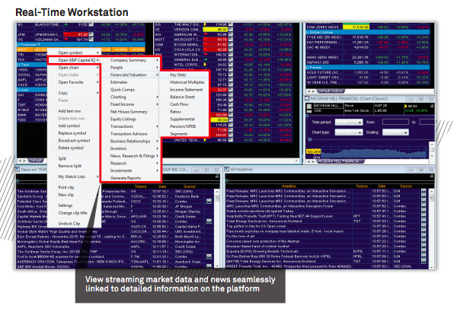Select the 'MCGRAW HILL FINANCIAL' chart sheet tab

340,161
